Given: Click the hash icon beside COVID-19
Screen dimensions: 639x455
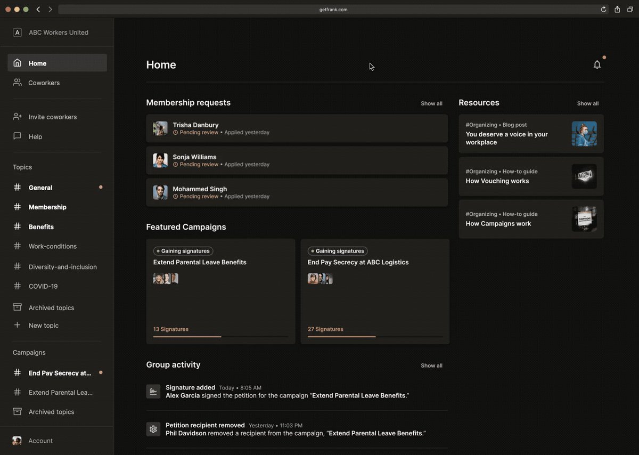Looking at the screenshot, I should [x=18, y=286].
